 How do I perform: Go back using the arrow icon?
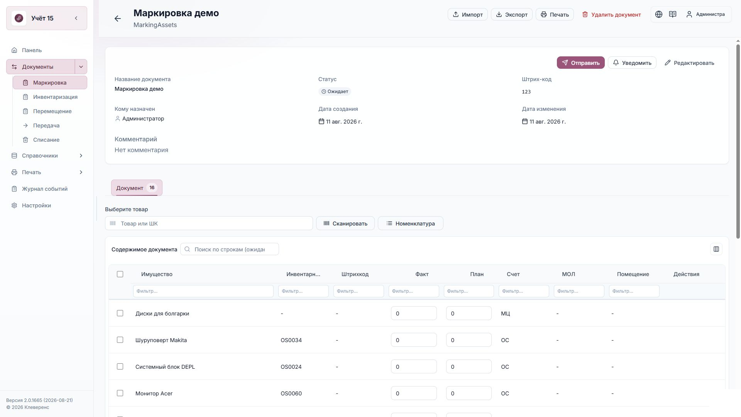click(118, 19)
